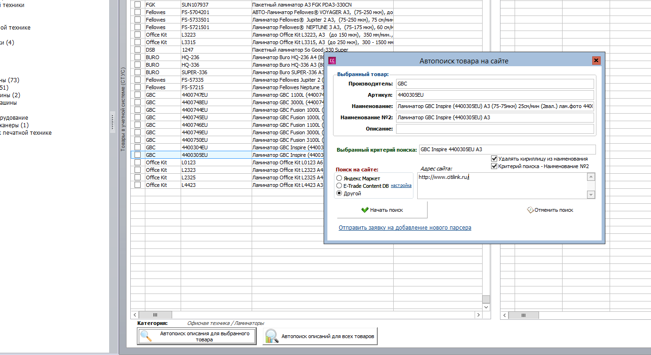Click the Наименование №2 field
The width and height of the screenshot is (651, 355).
tap(495, 117)
